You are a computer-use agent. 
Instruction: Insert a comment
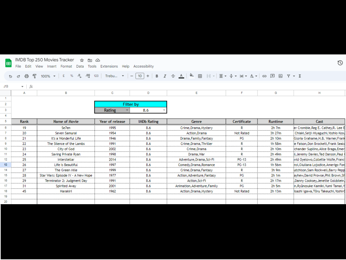pyautogui.click(x=273, y=76)
